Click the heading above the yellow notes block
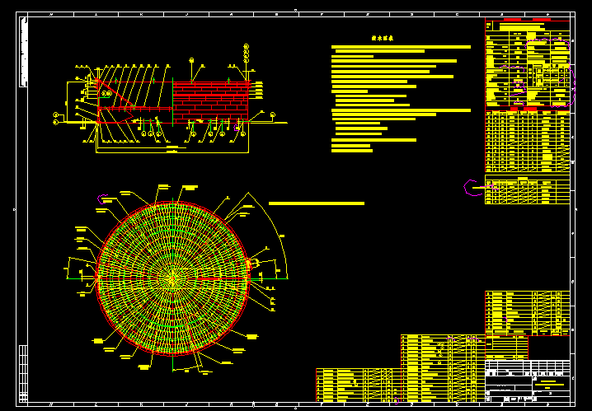This screenshot has width=592, height=411. [383, 38]
